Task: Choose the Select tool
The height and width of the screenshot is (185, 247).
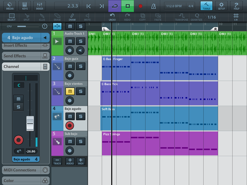Action: coord(11,17)
